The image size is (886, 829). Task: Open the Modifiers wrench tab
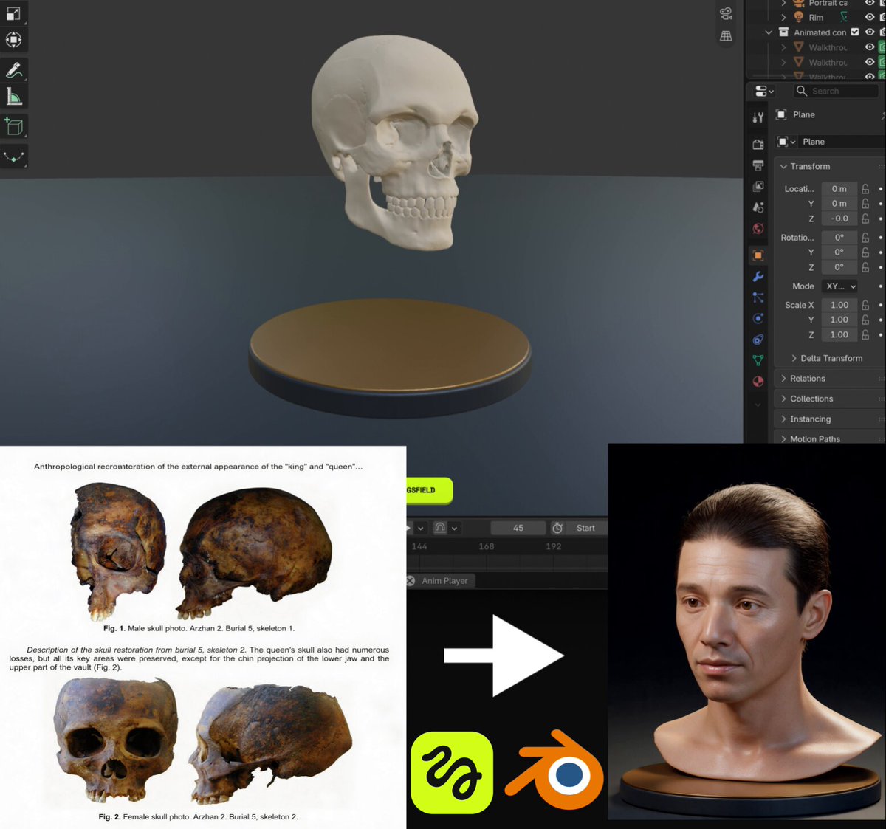coord(758,277)
